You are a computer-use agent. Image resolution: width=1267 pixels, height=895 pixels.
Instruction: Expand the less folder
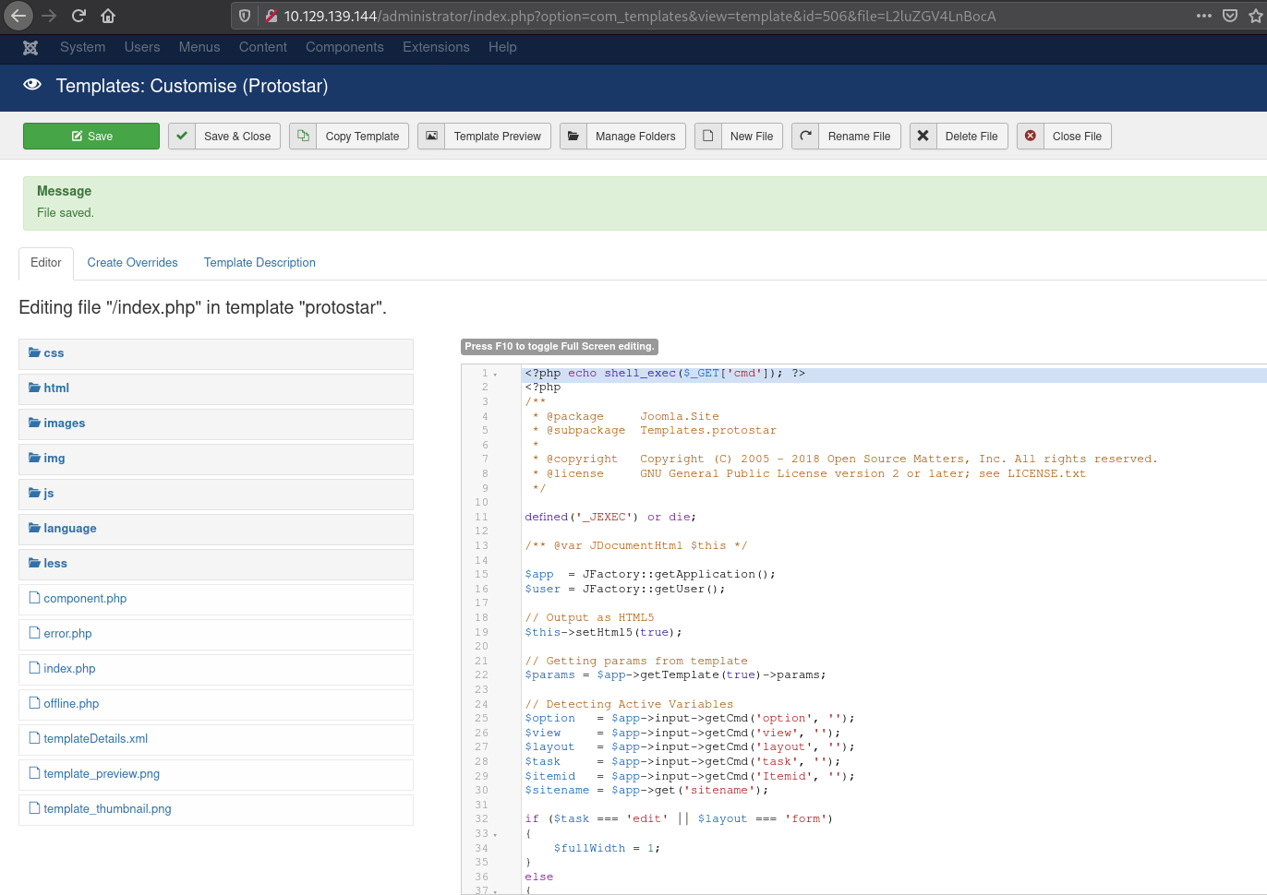click(x=216, y=564)
